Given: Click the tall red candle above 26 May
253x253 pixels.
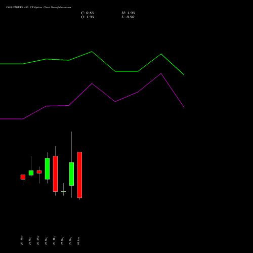Looking at the screenshot, I should [x=55, y=174].
